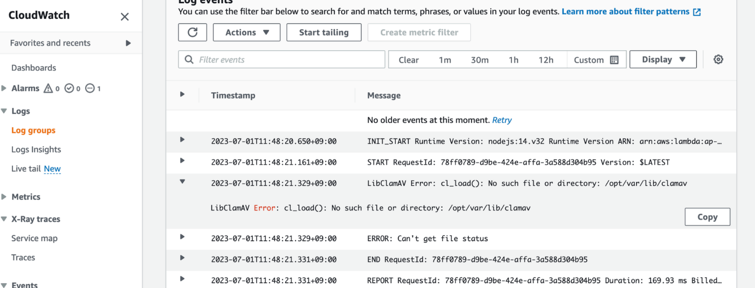
Task: Select the 1m time range
Action: [x=445, y=60]
